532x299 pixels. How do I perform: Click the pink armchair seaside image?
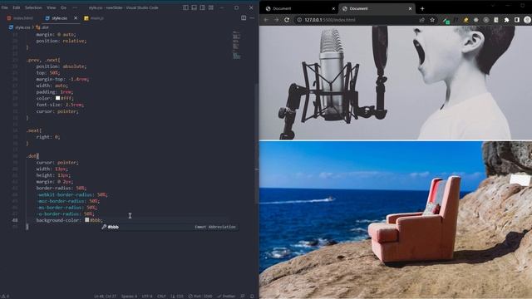point(396,220)
